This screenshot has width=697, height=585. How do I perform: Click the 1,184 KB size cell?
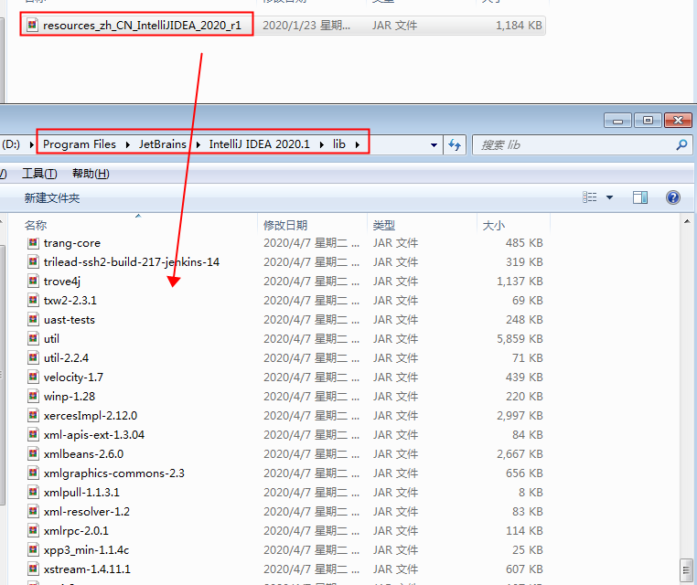click(520, 26)
